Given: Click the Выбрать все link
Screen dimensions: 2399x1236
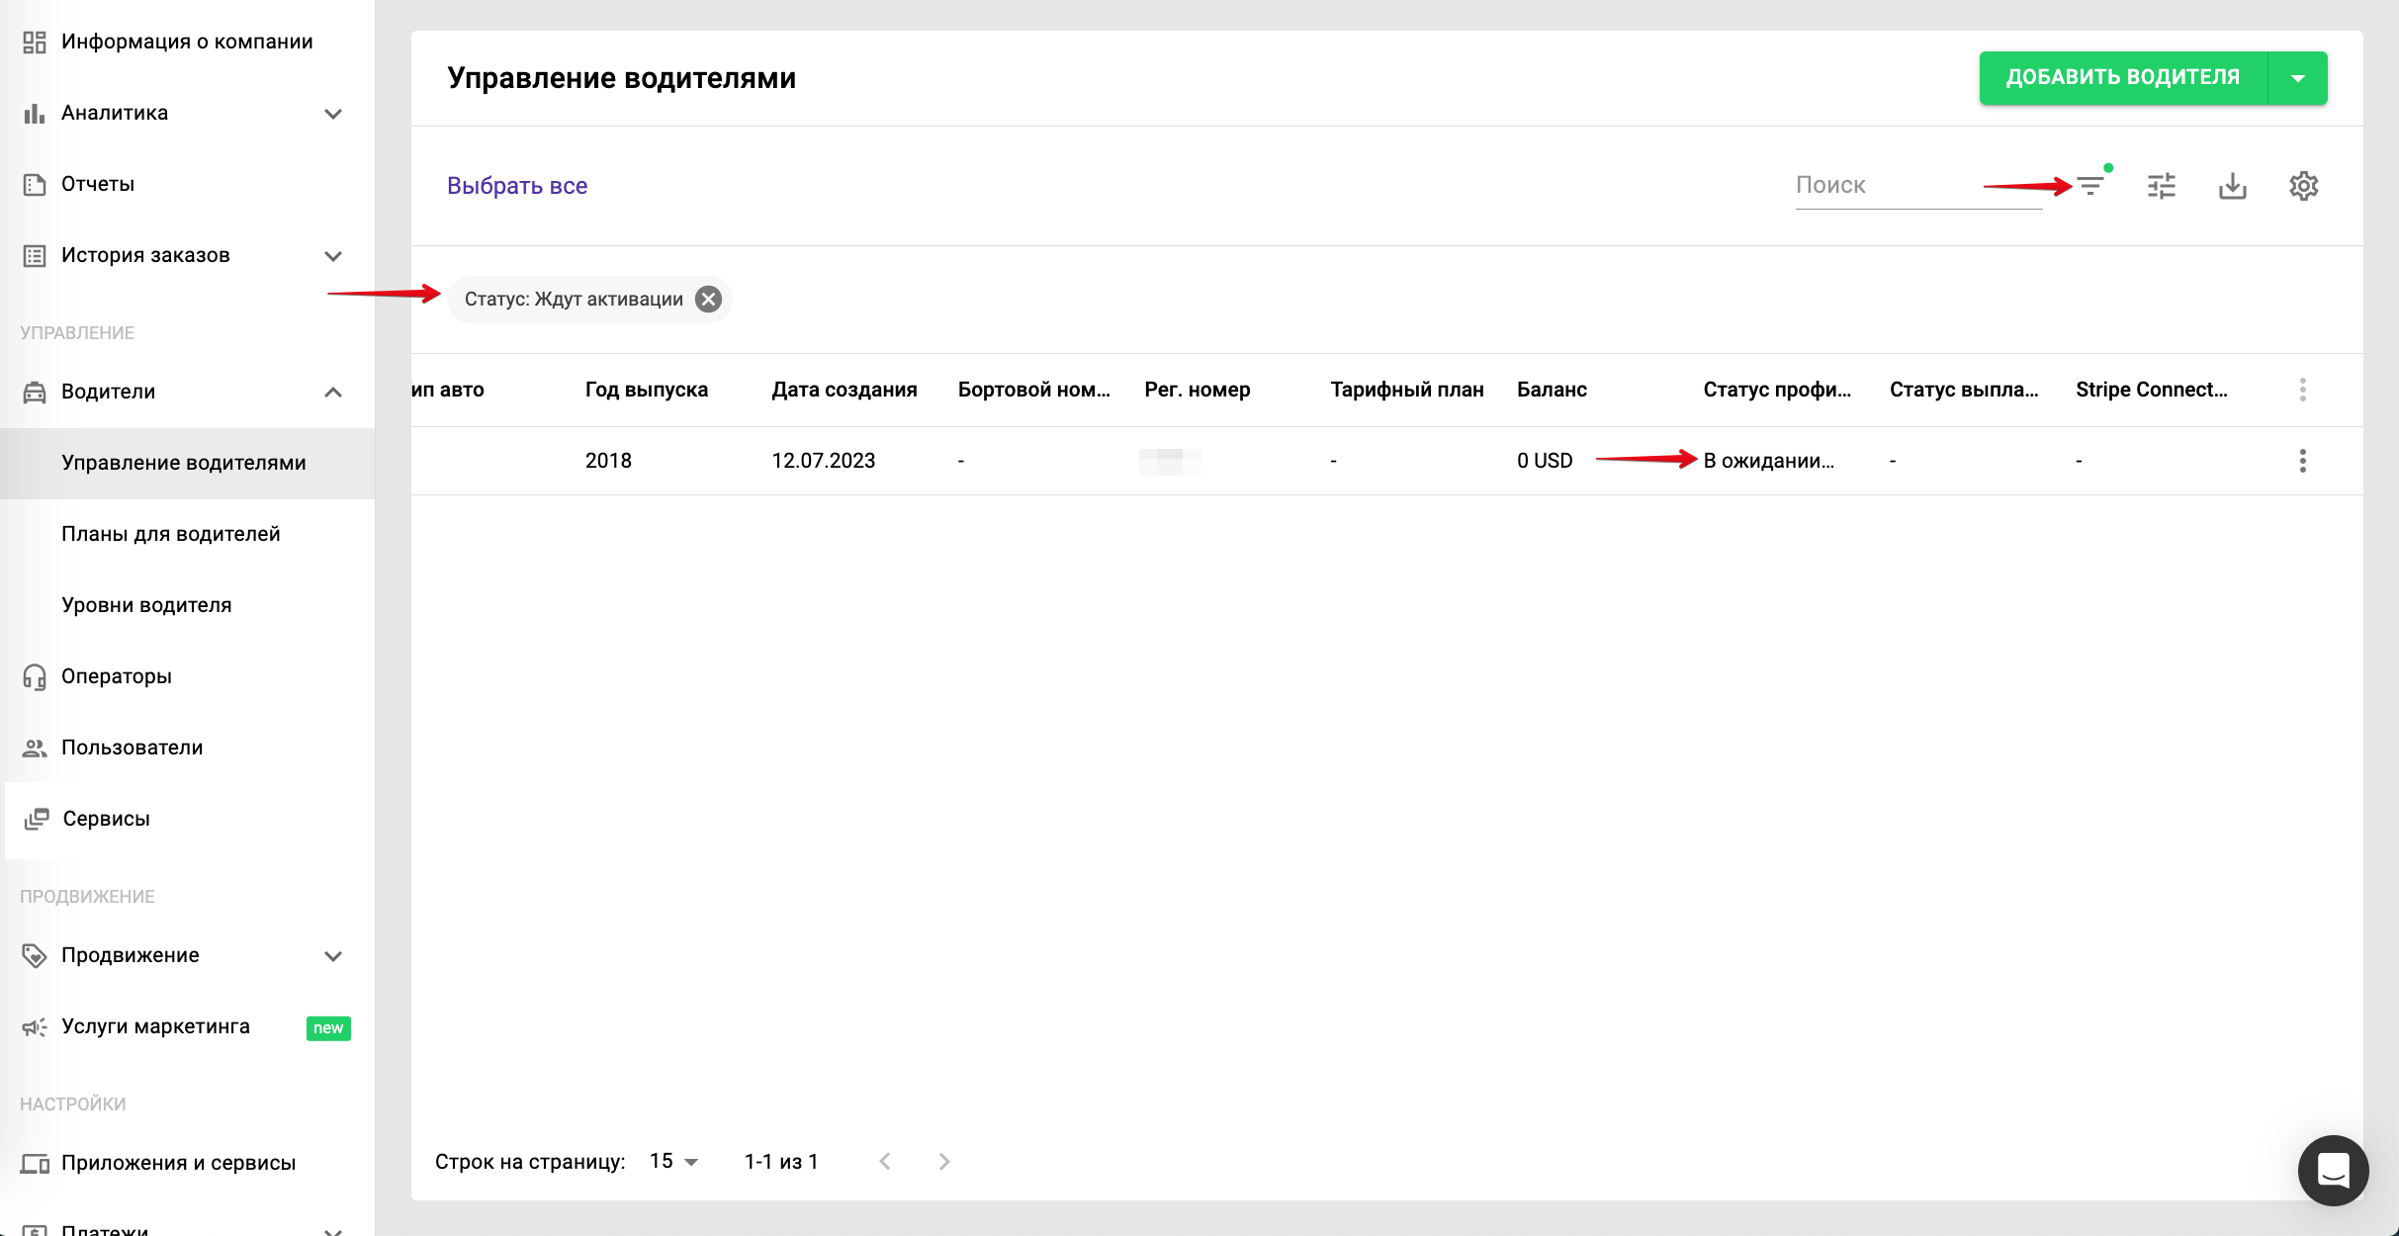Looking at the screenshot, I should [x=517, y=186].
